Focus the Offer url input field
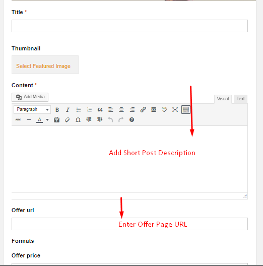 click(129, 224)
